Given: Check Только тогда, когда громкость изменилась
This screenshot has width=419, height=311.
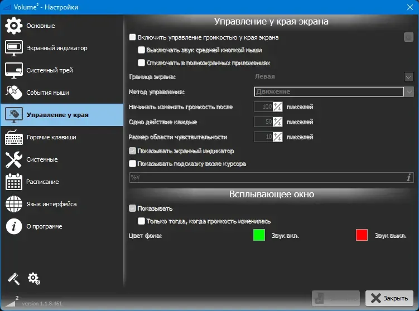Looking at the screenshot, I should (141, 221).
